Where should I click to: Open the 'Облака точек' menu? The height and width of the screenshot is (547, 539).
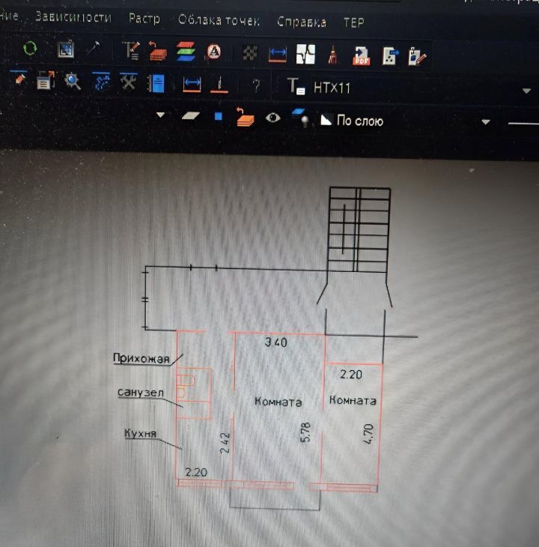219,20
